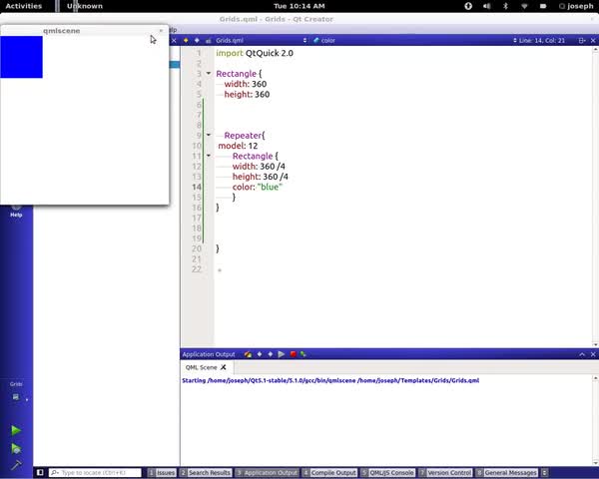This screenshot has height=479, width=599.
Task: Show the Compile Output pane
Action: pyautogui.click(x=330, y=472)
